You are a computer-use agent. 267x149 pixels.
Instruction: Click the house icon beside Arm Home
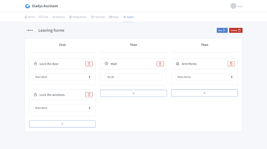(178, 64)
